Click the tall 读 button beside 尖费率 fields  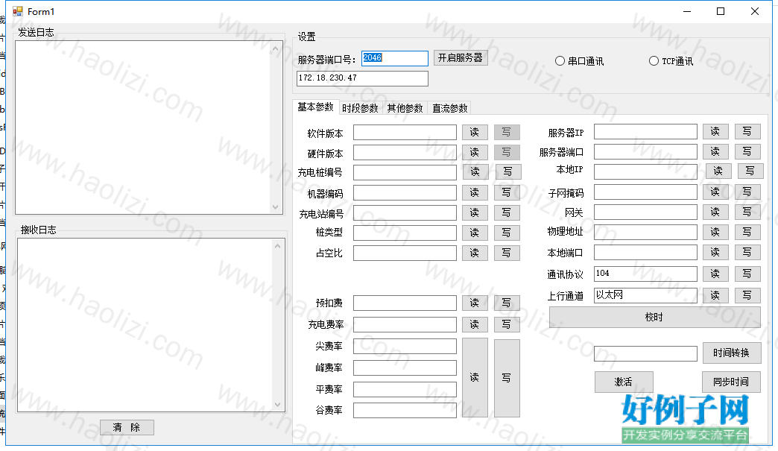coord(475,378)
